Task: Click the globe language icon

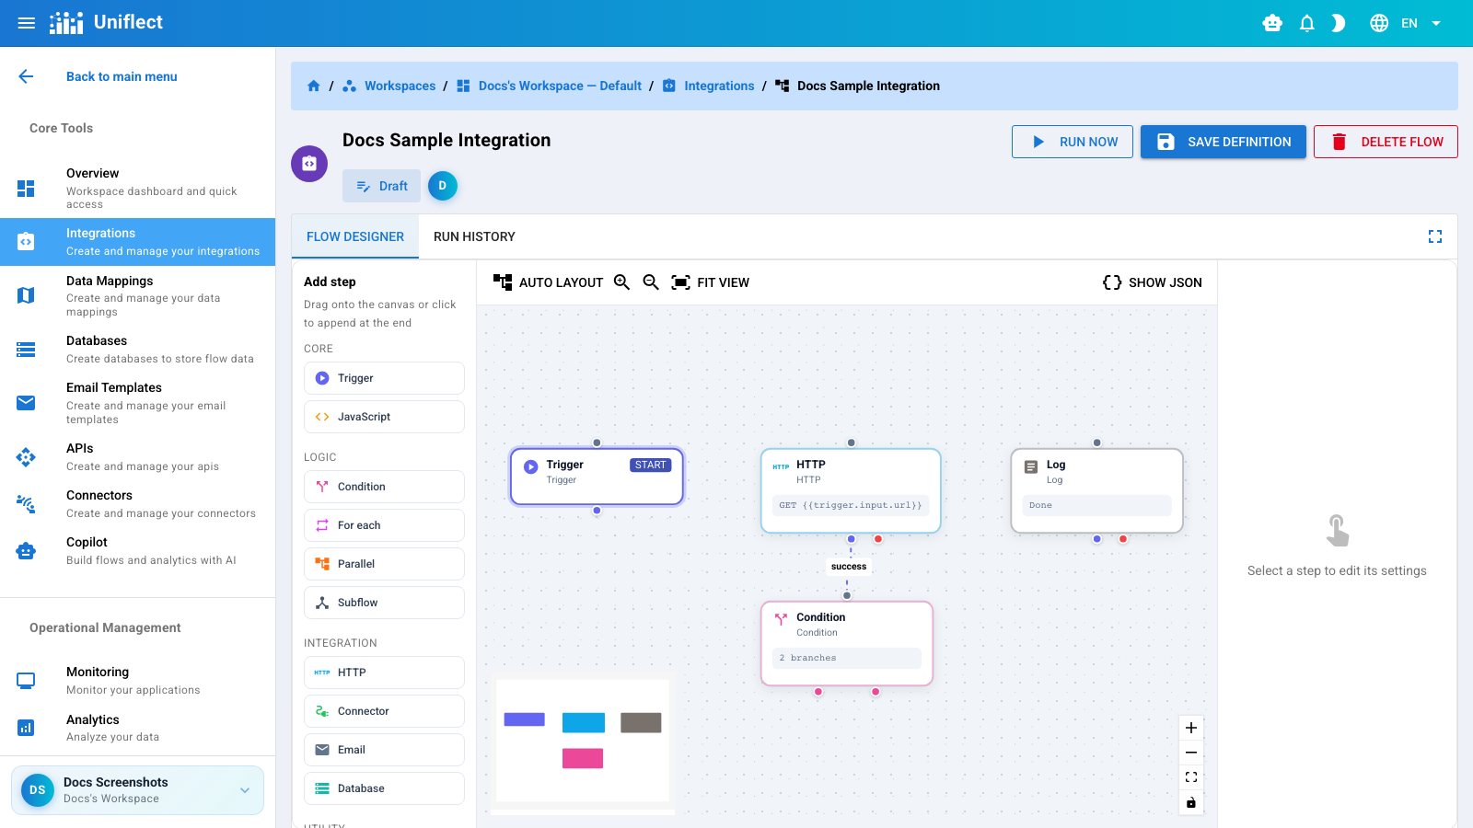Action: point(1379,23)
